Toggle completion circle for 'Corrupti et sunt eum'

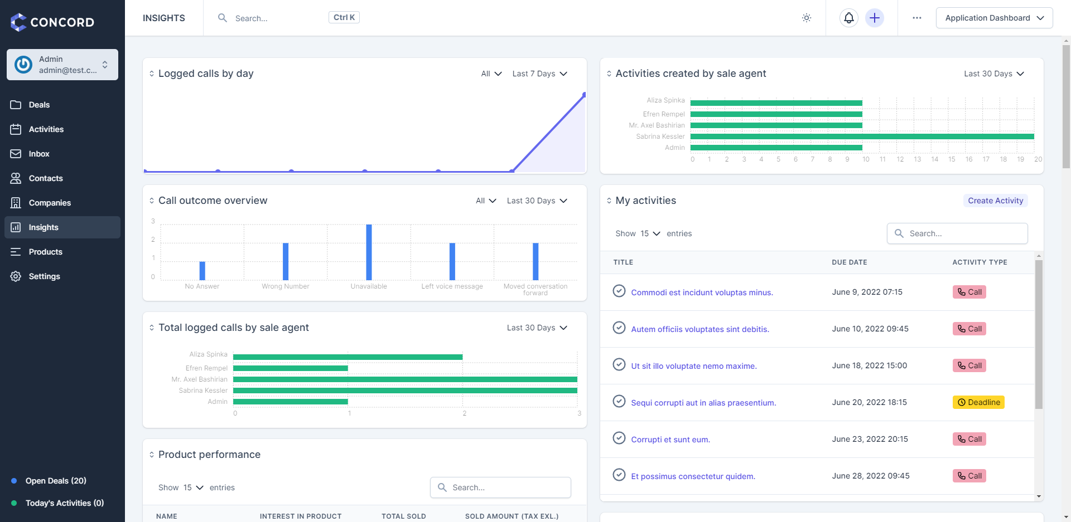619,438
